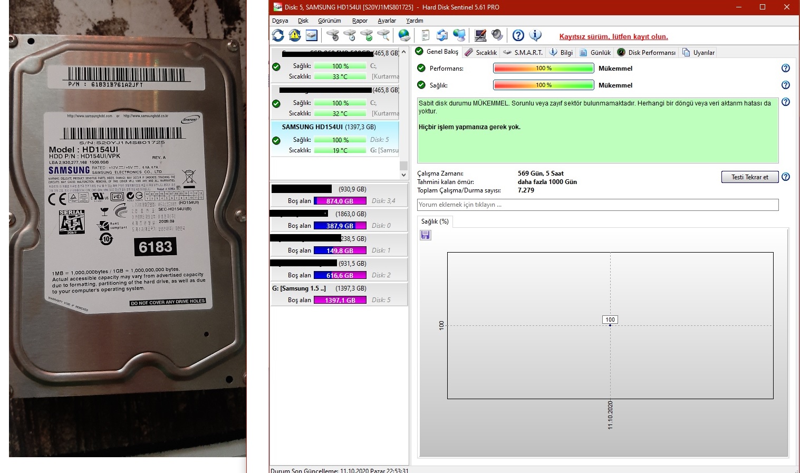This screenshot has width=800, height=473.
Task: Click the floppy save icon above health graph
Action: (426, 235)
